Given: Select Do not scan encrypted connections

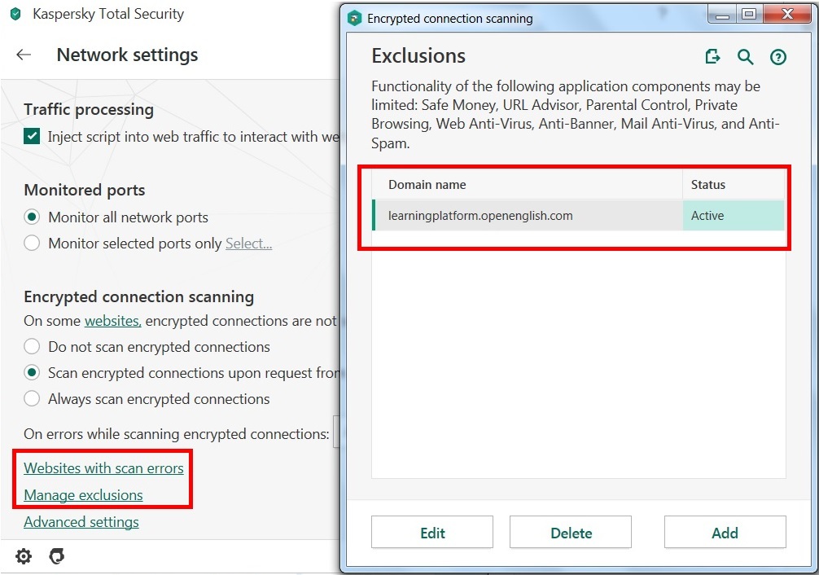Looking at the screenshot, I should [32, 347].
